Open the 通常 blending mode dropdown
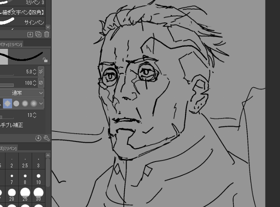The width and height of the screenshot is (280, 207). 22,93
